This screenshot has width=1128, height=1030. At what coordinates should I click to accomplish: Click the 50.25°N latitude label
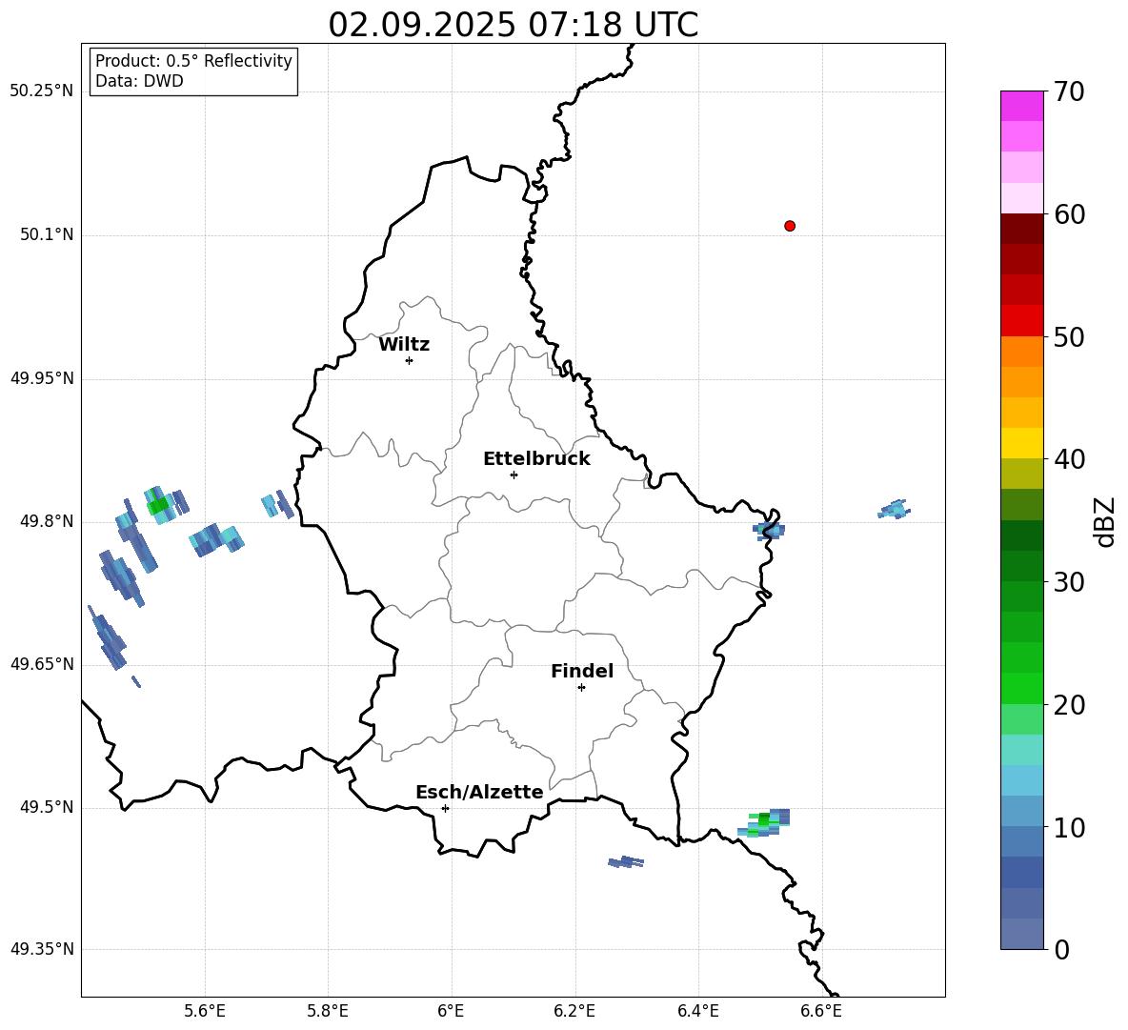point(42,91)
